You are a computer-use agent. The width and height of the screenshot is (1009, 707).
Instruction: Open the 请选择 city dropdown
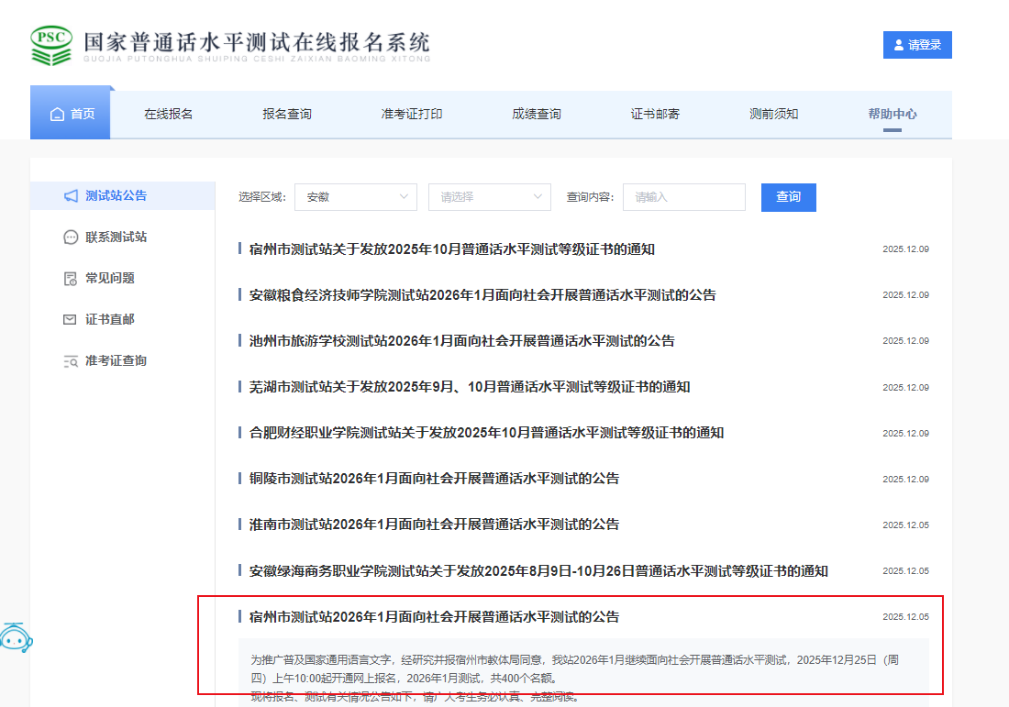tap(489, 197)
